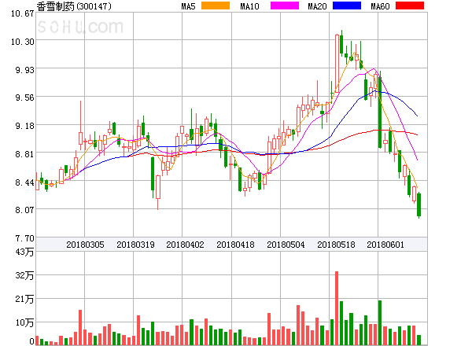Click the 10万 volume axis label
Image resolution: width=472 pixels, height=346 pixels.
(x=24, y=323)
